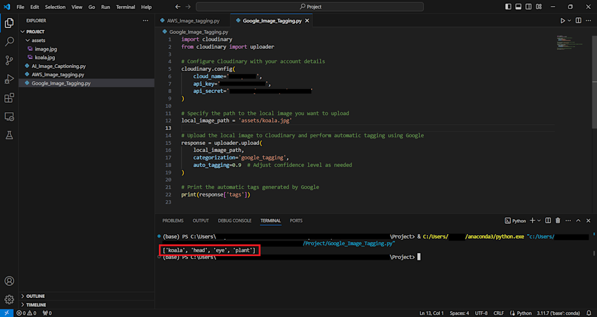Switch to the PROBLEMS panel tab
The width and height of the screenshot is (597, 317).
[173, 221]
